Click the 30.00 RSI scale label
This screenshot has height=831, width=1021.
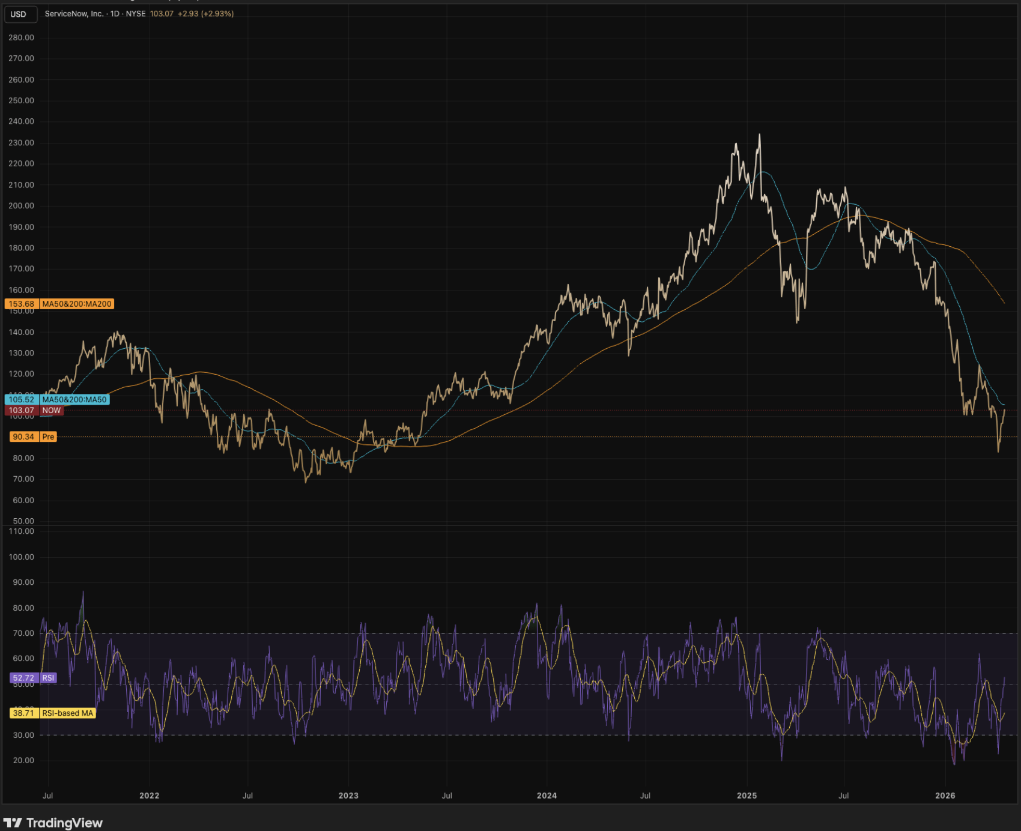pyautogui.click(x=23, y=735)
